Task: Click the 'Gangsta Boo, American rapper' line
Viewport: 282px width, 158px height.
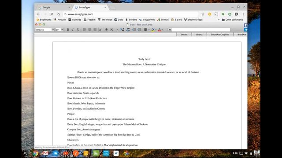Action: pos(84,129)
